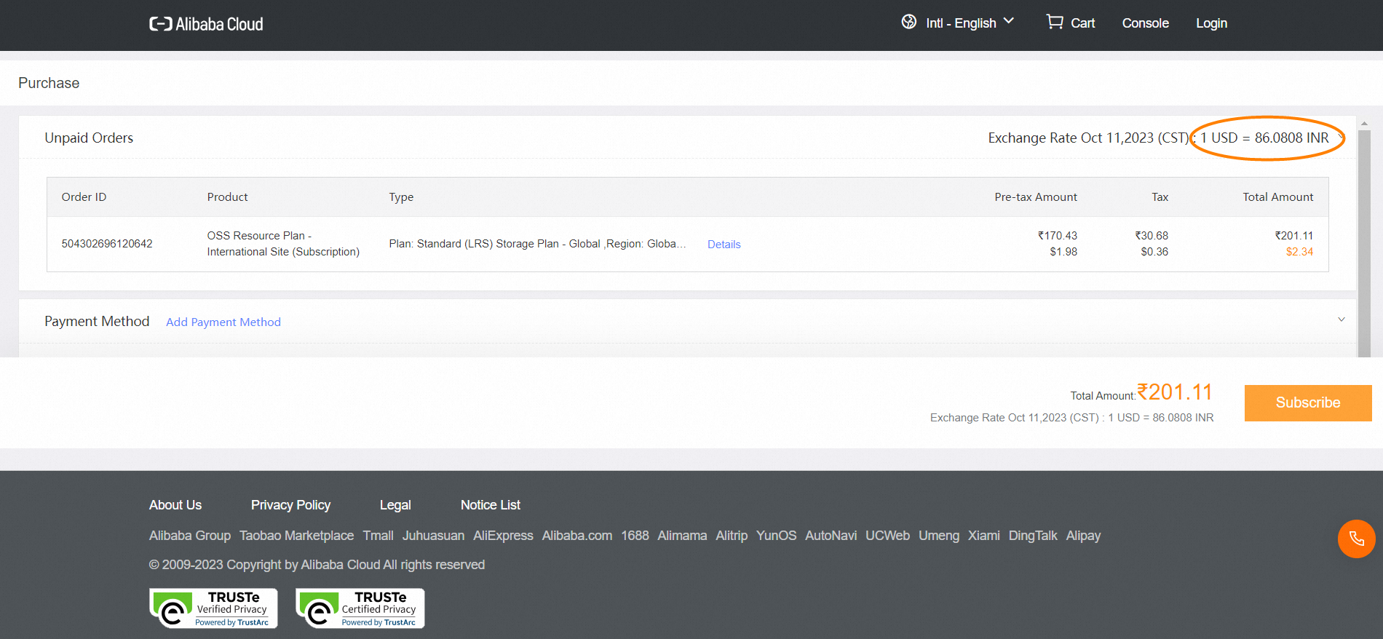This screenshot has height=639, width=1383.
Task: Click the Order ID column header
Action: pyautogui.click(x=84, y=197)
